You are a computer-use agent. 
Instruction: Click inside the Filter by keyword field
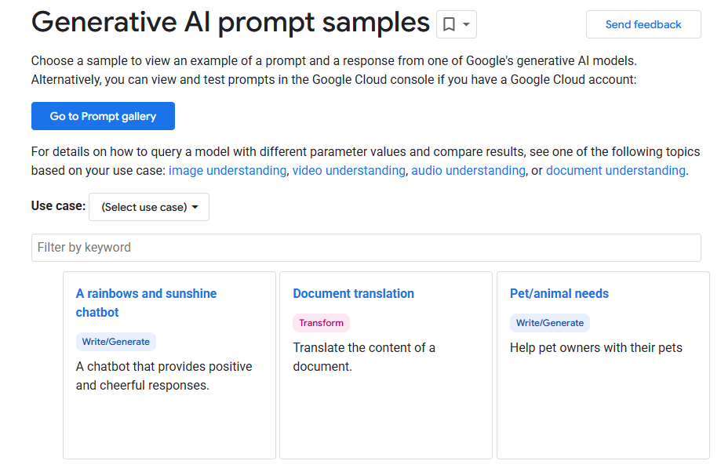pyautogui.click(x=366, y=247)
